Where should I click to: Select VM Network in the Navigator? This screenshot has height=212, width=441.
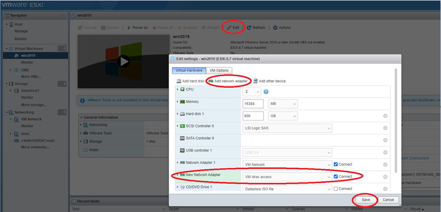tap(31, 120)
